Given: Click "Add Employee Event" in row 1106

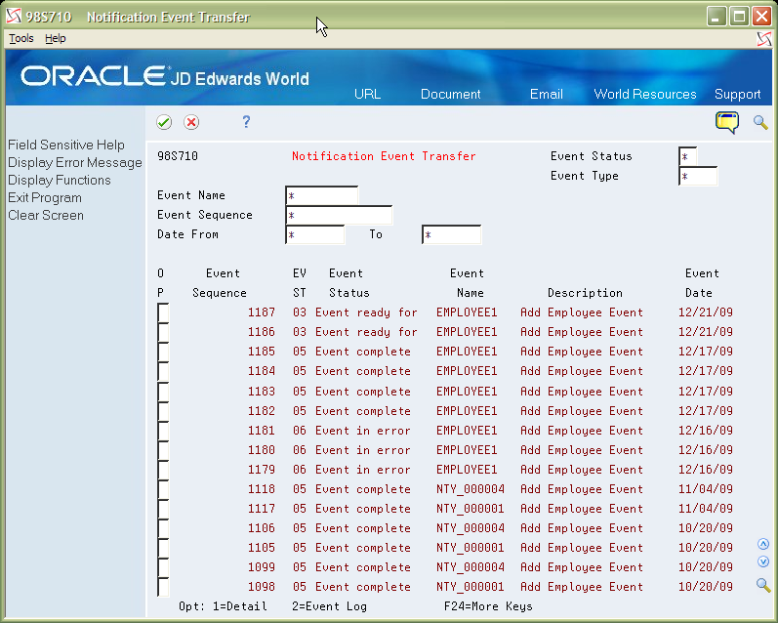Looking at the screenshot, I should (582, 528).
